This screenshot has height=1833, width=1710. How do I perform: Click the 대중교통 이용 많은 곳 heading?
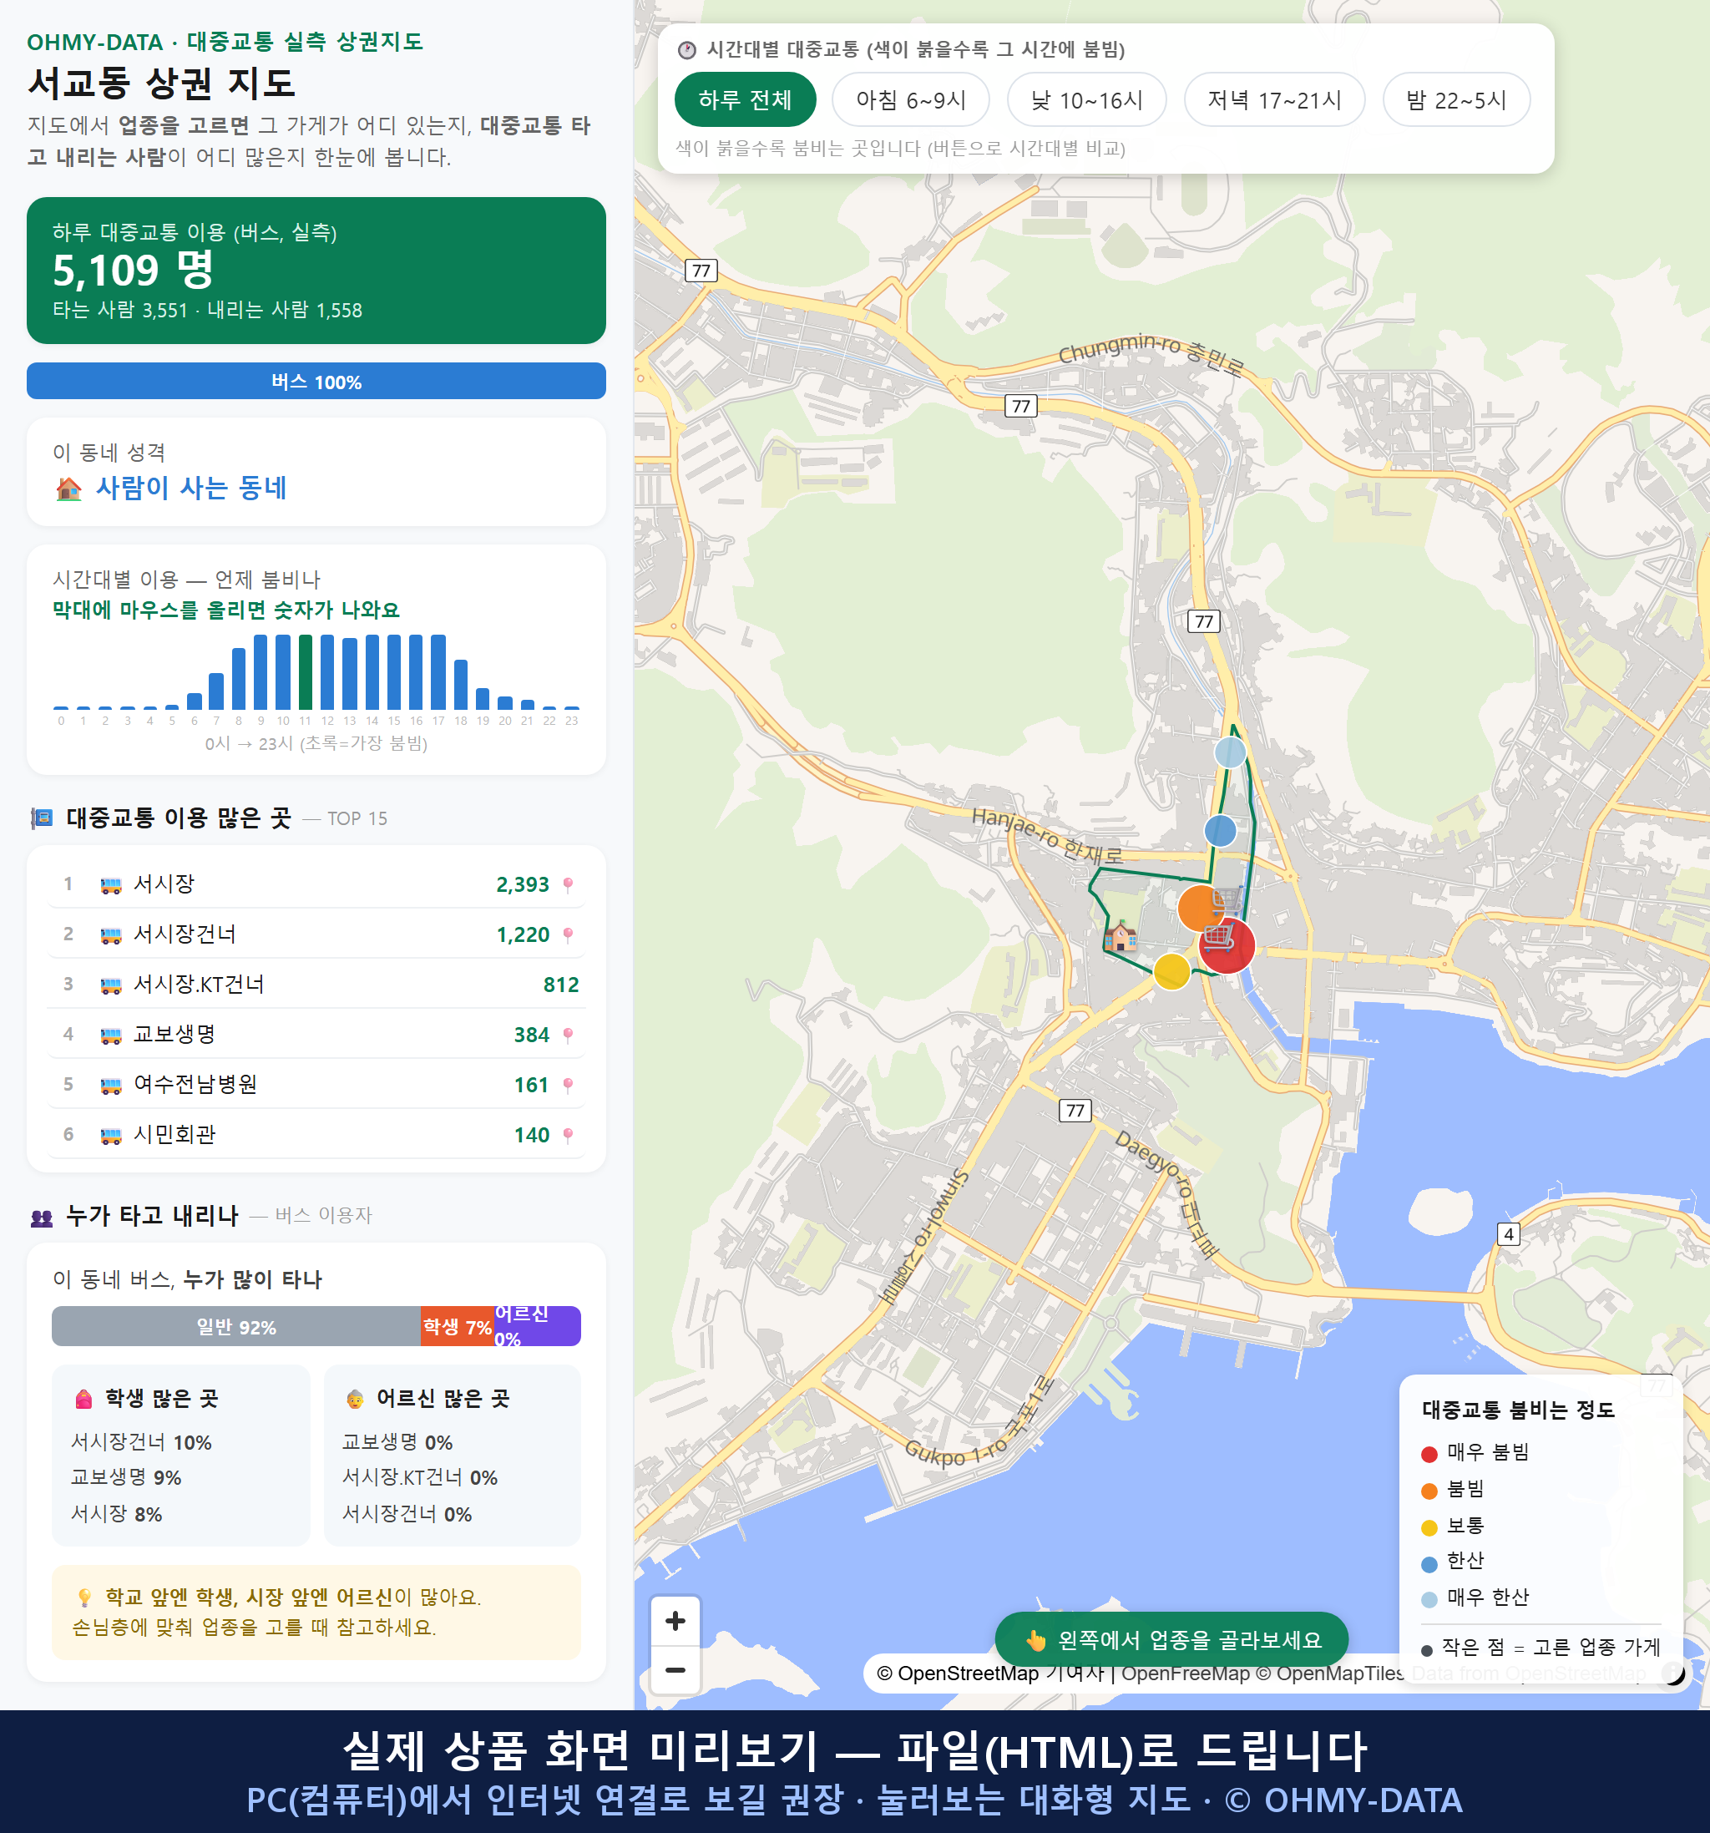(x=179, y=818)
